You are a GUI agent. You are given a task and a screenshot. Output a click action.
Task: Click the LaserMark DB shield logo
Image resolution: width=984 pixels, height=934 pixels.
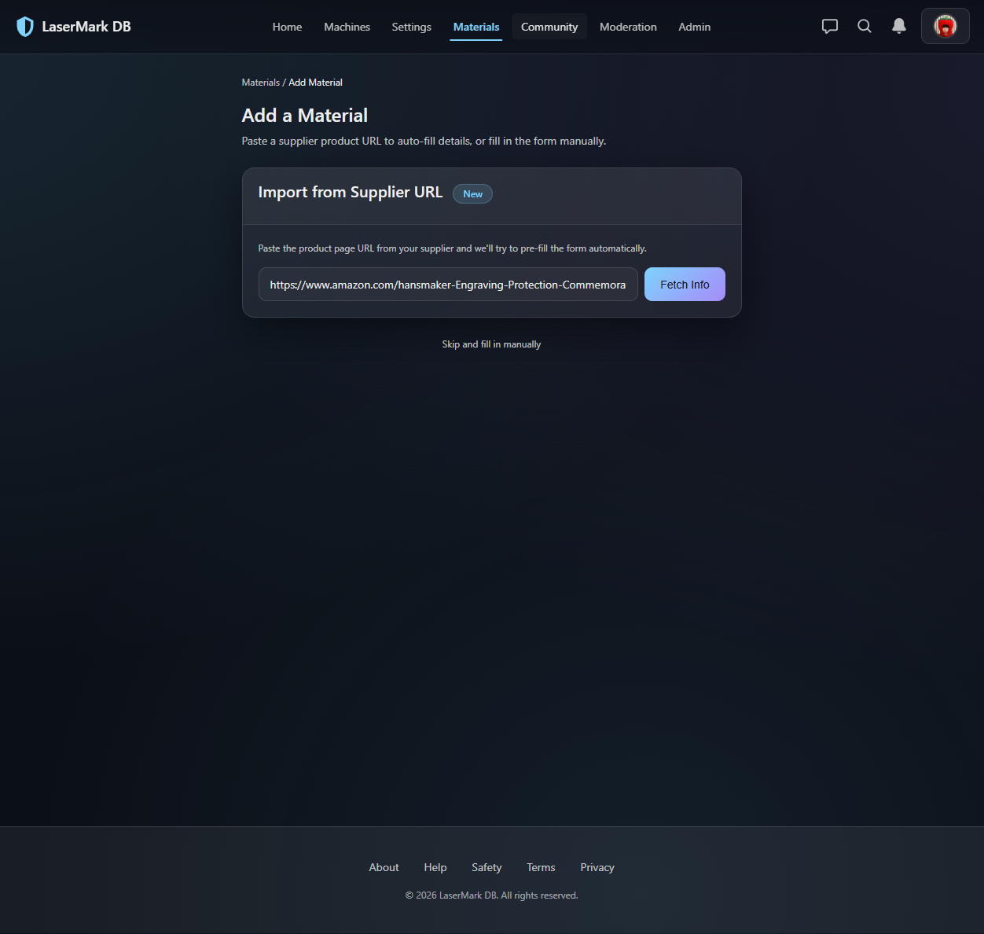(x=25, y=26)
